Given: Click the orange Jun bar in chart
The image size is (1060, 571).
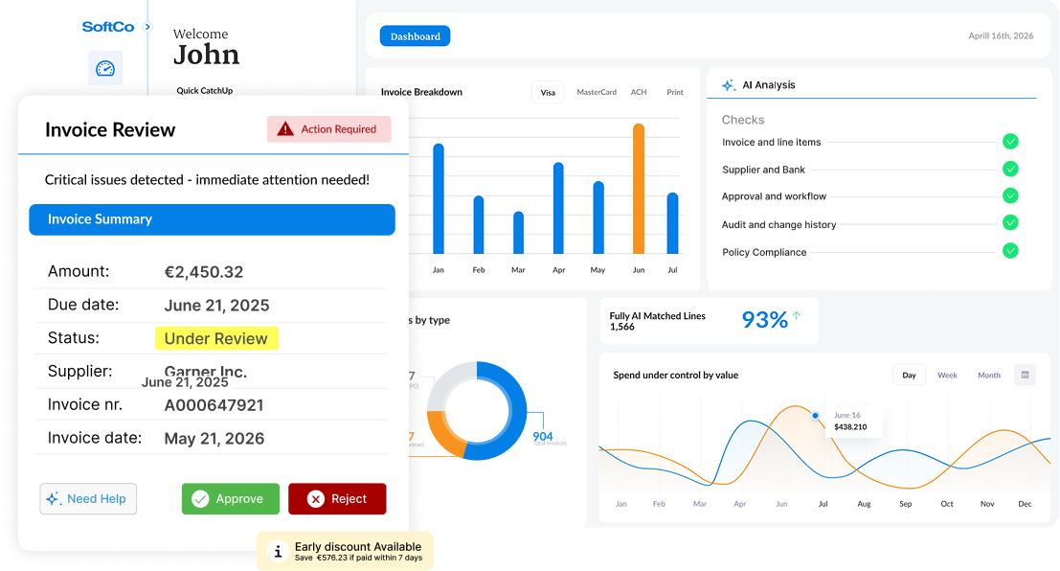Looking at the screenshot, I should (x=638, y=189).
